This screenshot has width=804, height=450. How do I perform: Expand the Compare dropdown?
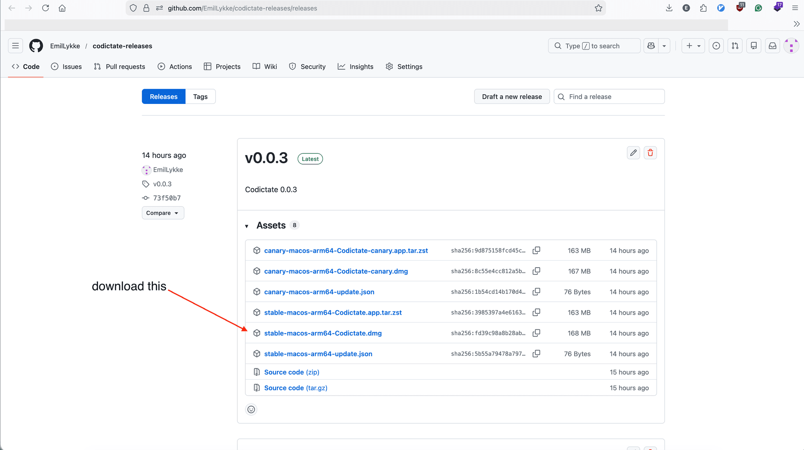162,213
